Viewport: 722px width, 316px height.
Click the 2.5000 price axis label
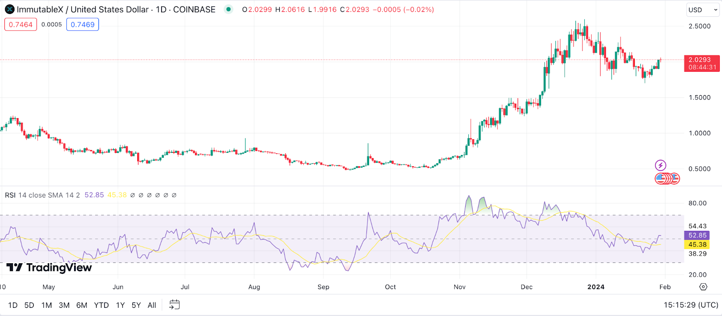pyautogui.click(x=699, y=26)
